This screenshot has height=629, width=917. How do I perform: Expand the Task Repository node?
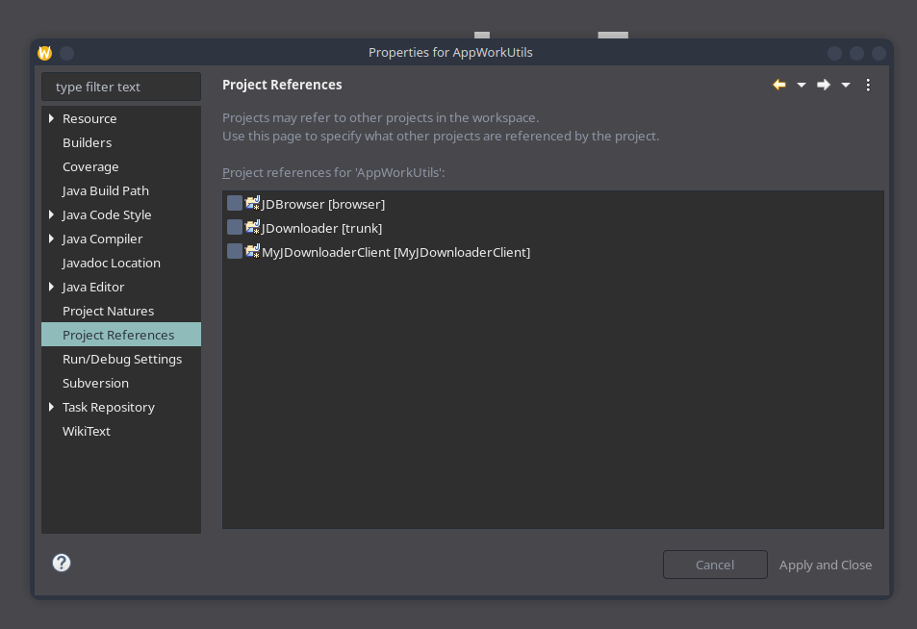51,408
